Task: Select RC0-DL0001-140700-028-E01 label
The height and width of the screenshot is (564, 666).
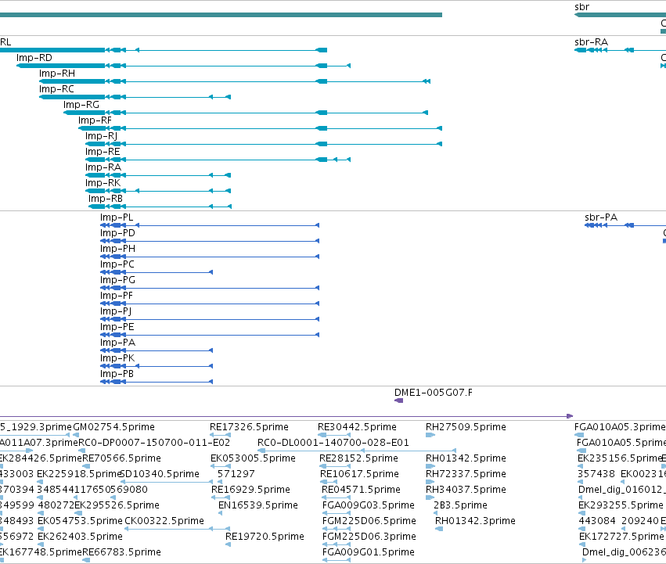Action: pos(333,443)
